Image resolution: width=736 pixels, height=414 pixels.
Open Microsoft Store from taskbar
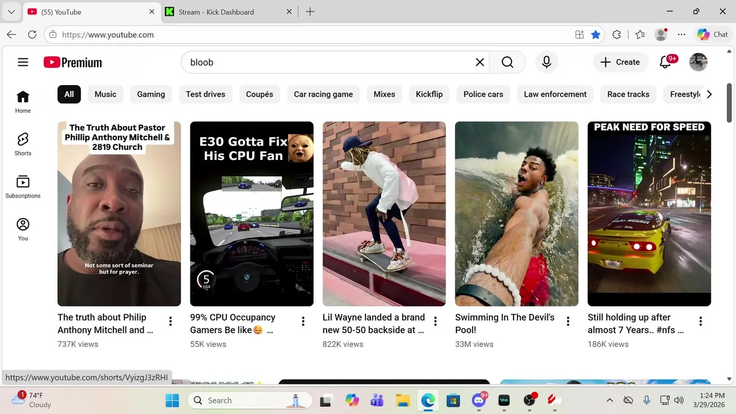453,400
